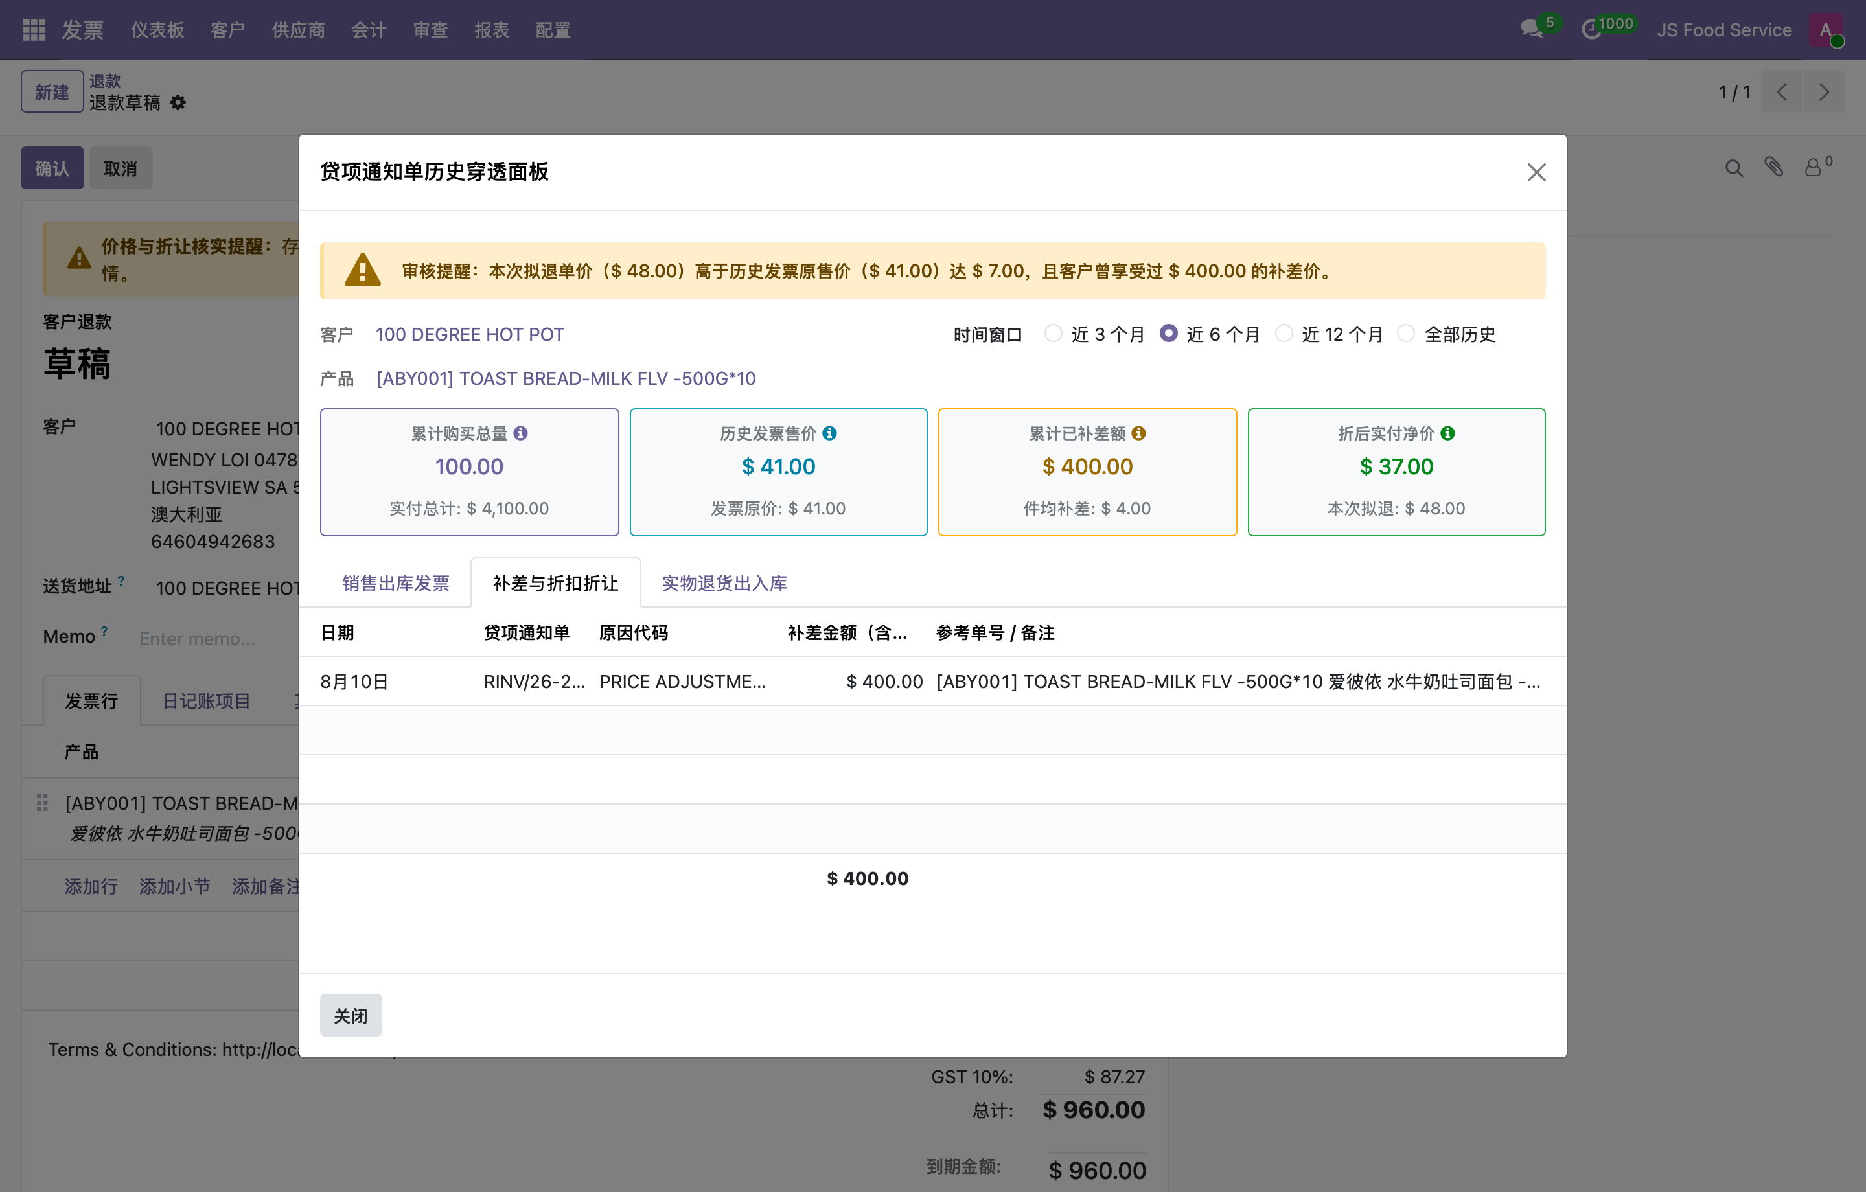Open the 审查 menu

coord(431,29)
